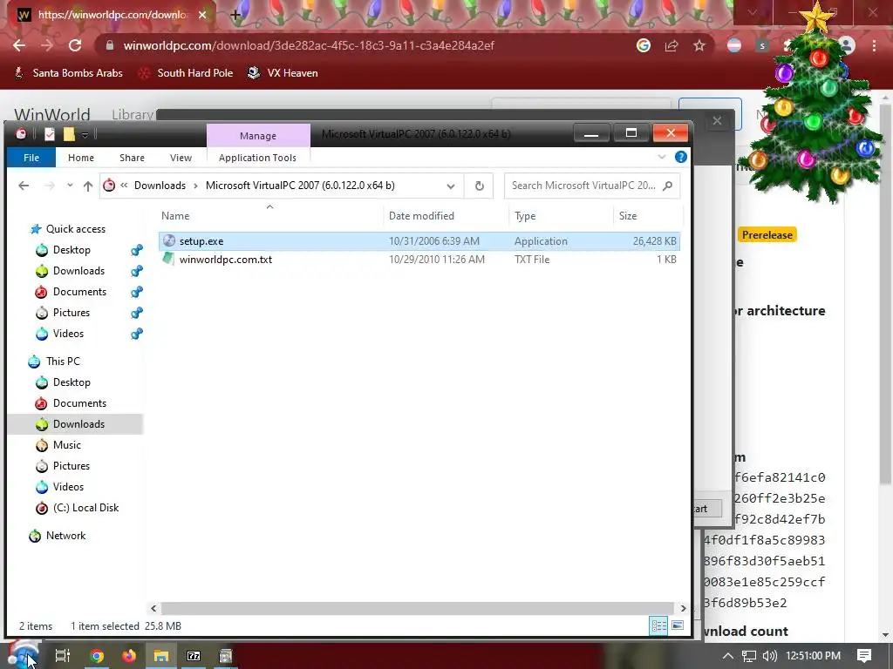Switch to the Home ribbon tab

[x=81, y=158]
